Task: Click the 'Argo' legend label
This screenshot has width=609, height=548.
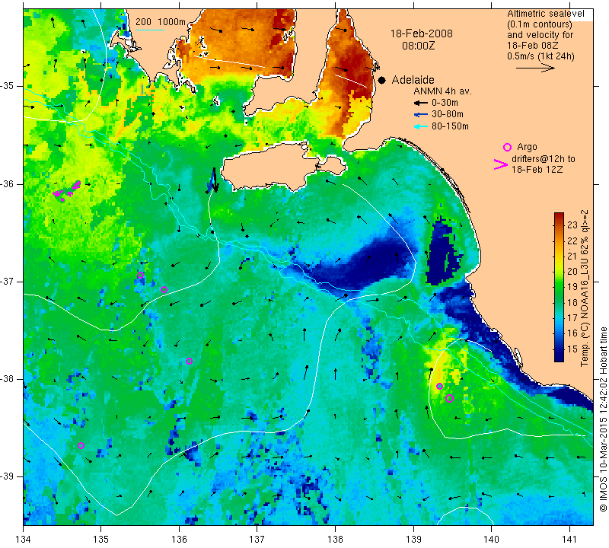Action: click(527, 147)
